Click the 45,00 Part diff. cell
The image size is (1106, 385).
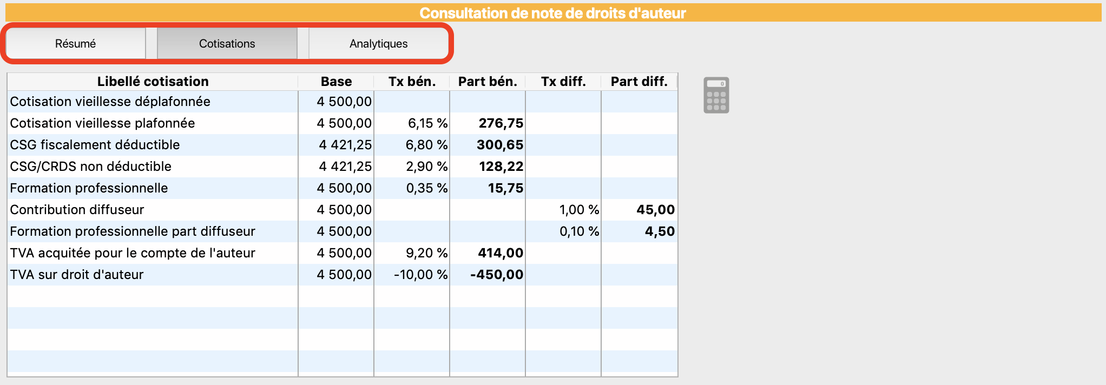(639, 210)
